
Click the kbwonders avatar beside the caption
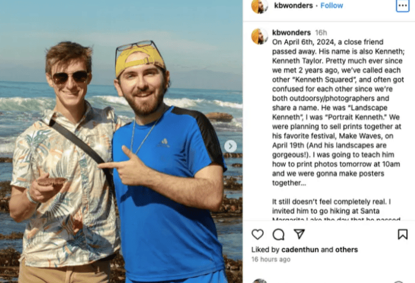point(260,36)
